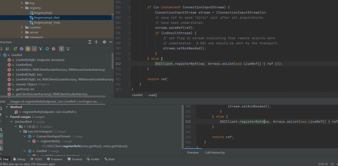Click Expand All in Structure panel header

click(90, 42)
